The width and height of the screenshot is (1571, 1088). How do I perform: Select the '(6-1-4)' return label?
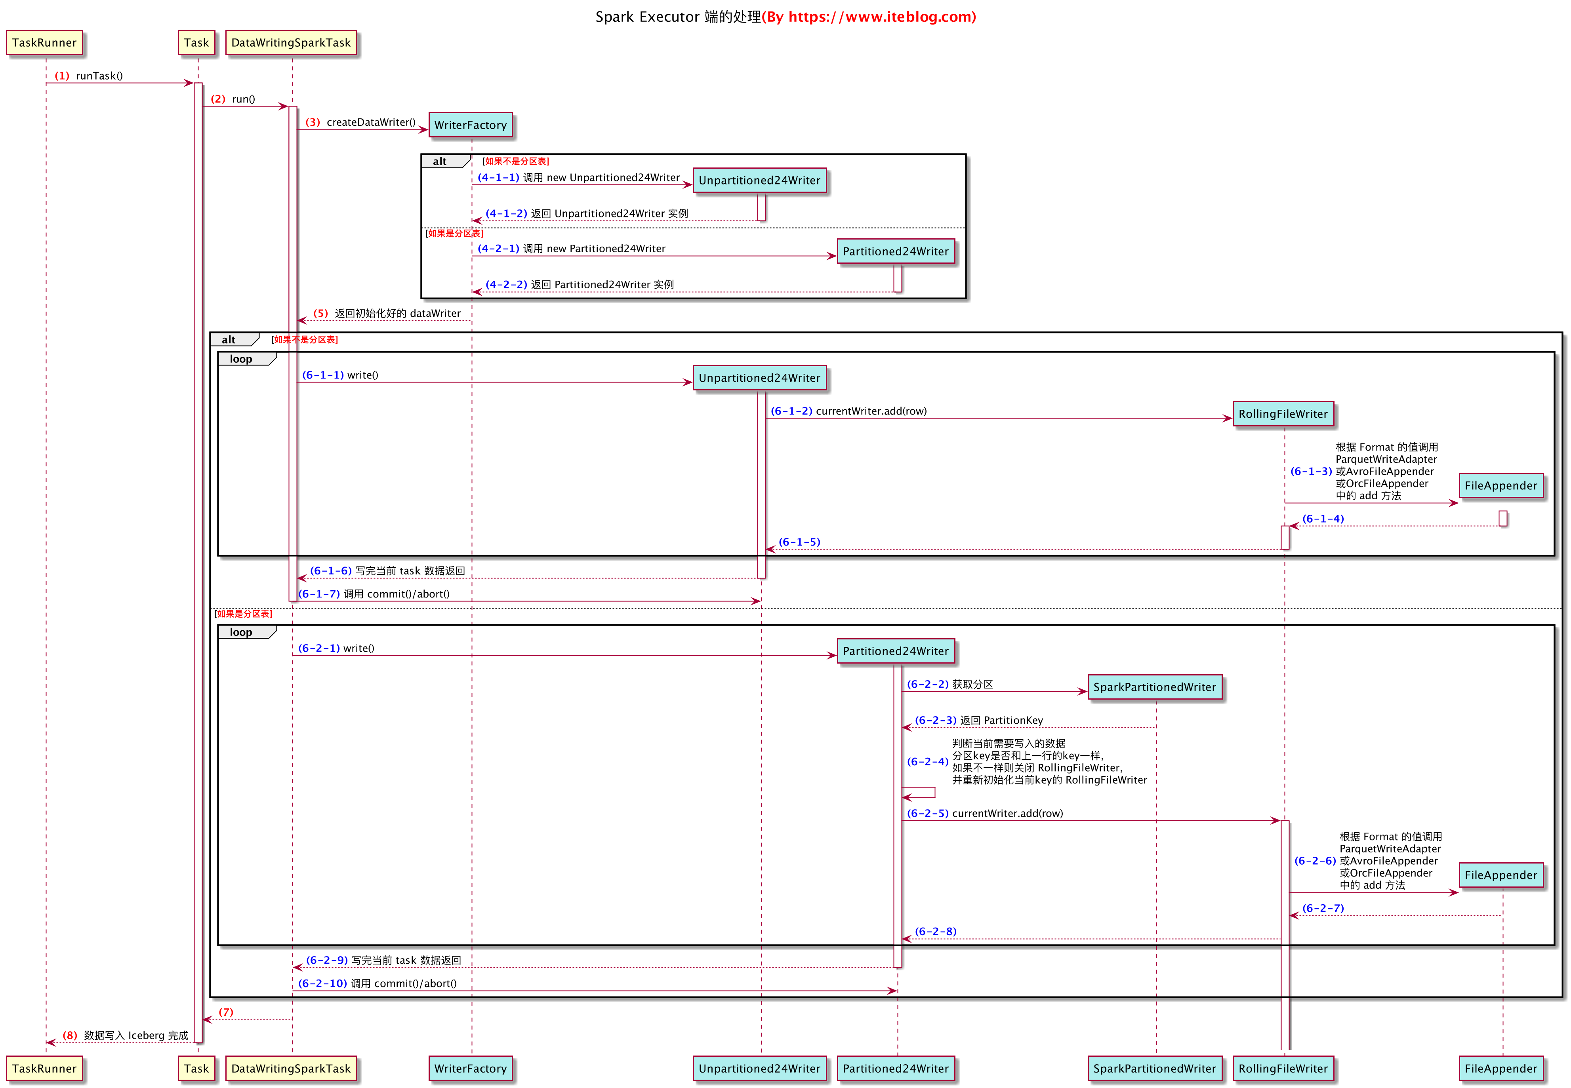(1323, 519)
